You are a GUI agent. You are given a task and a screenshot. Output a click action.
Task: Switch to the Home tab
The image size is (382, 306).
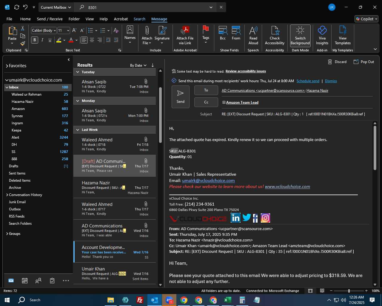(x=25, y=19)
